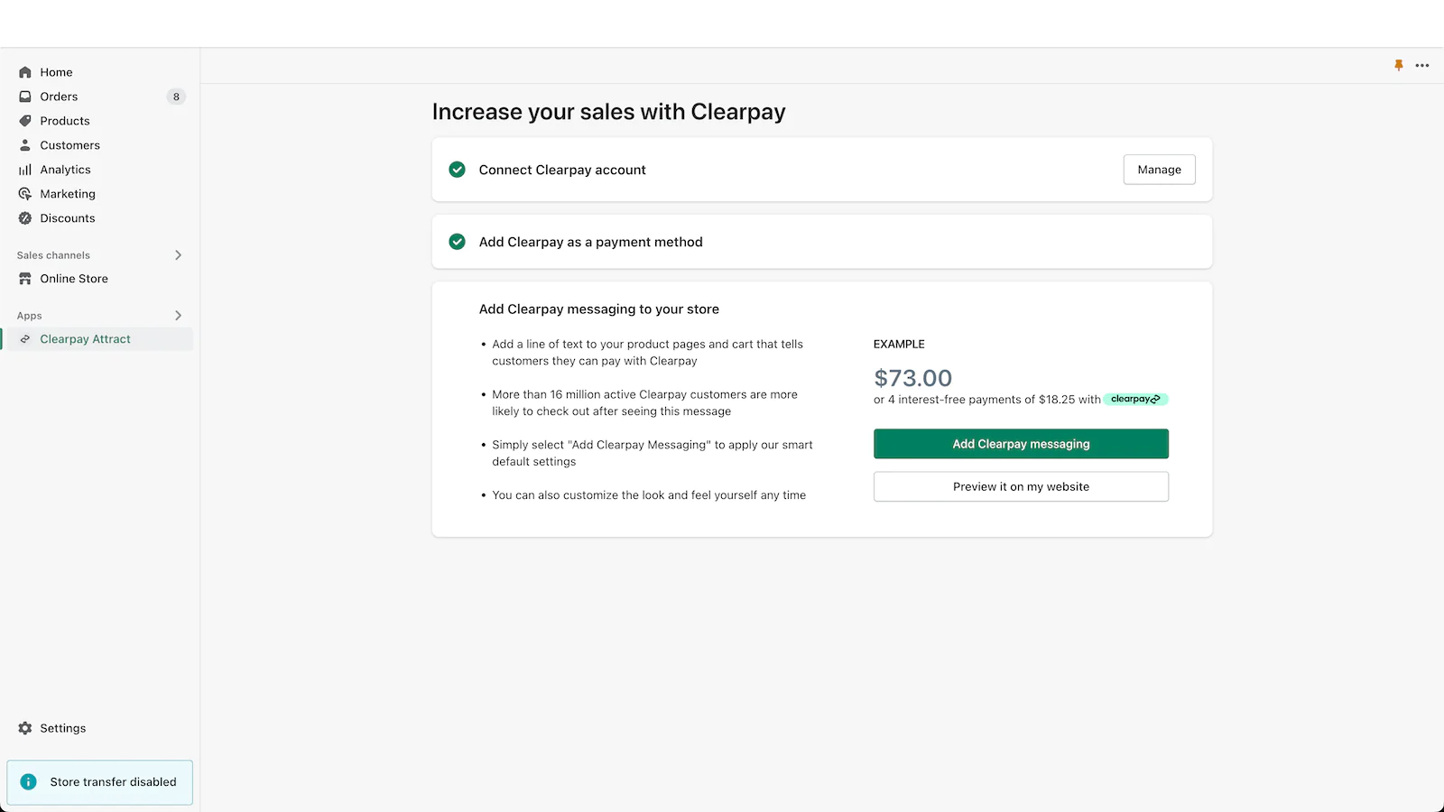Expand the Sales channels chevron
Viewport: 1444px width, 812px height.
tap(178, 255)
